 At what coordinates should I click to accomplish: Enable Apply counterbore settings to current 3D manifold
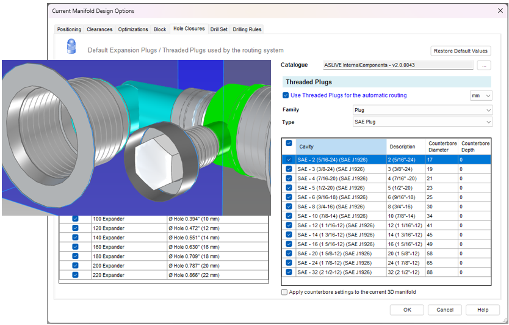[284, 293]
